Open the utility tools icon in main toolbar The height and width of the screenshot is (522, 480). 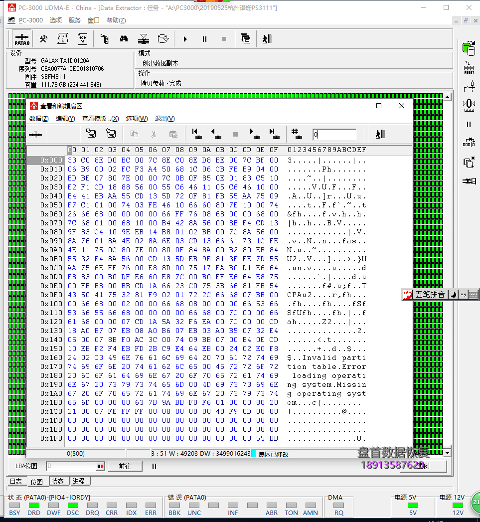point(43,39)
